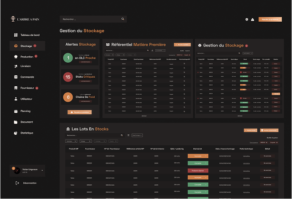Open Complète state dropdown in second lot row
The width and height of the screenshot is (292, 199).
[198, 163]
